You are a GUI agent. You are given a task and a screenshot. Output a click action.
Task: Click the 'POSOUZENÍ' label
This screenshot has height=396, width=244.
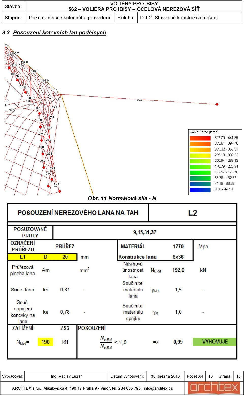[x=92, y=328]
